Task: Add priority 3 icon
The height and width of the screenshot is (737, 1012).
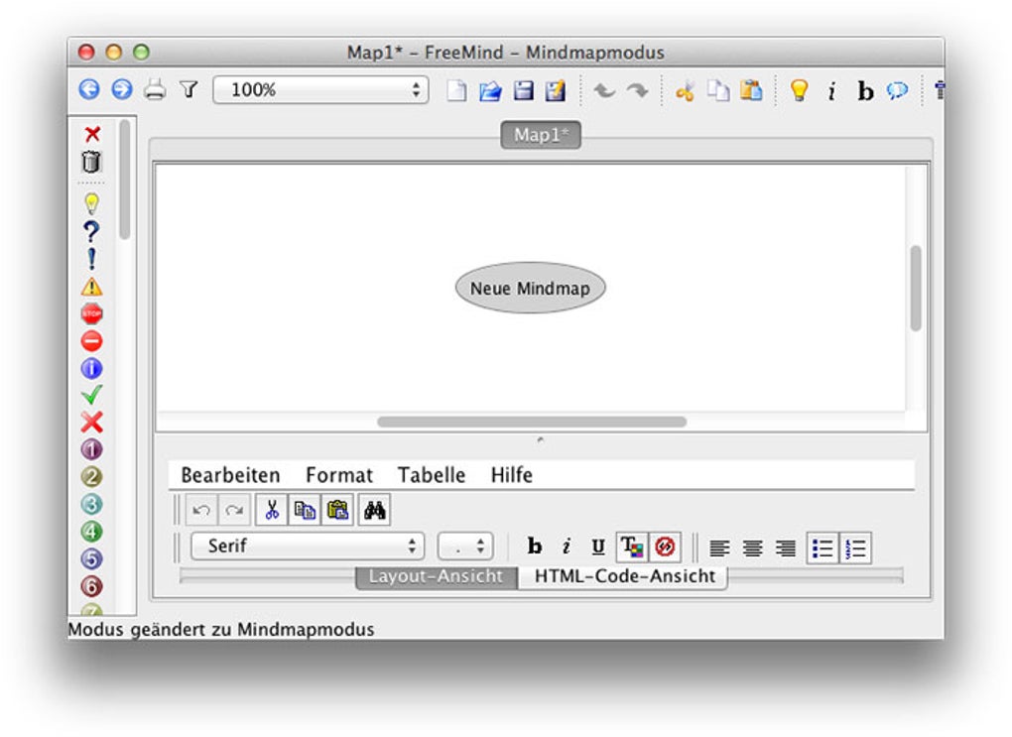Action: point(91,504)
